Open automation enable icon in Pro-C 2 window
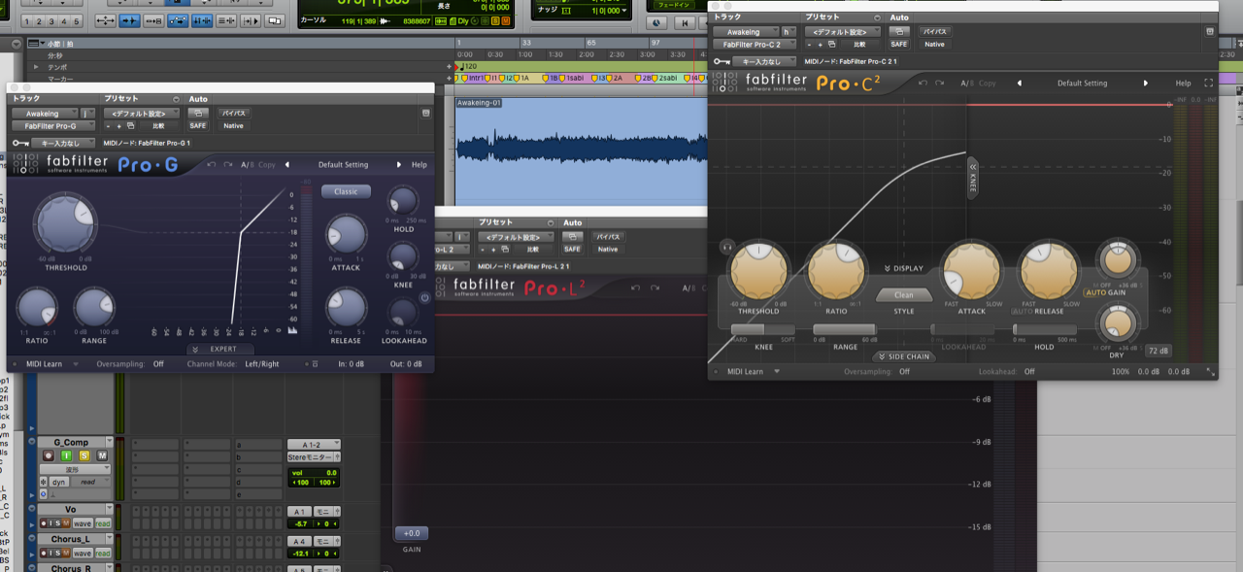Image resolution: width=1243 pixels, height=572 pixels. [x=899, y=31]
